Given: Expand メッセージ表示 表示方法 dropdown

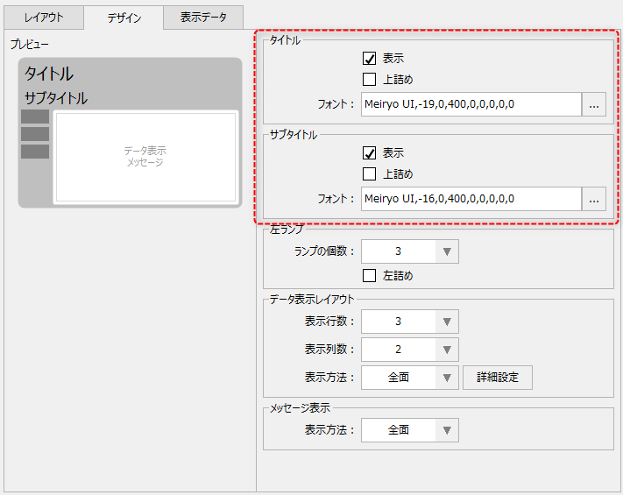Looking at the screenshot, I should point(447,430).
